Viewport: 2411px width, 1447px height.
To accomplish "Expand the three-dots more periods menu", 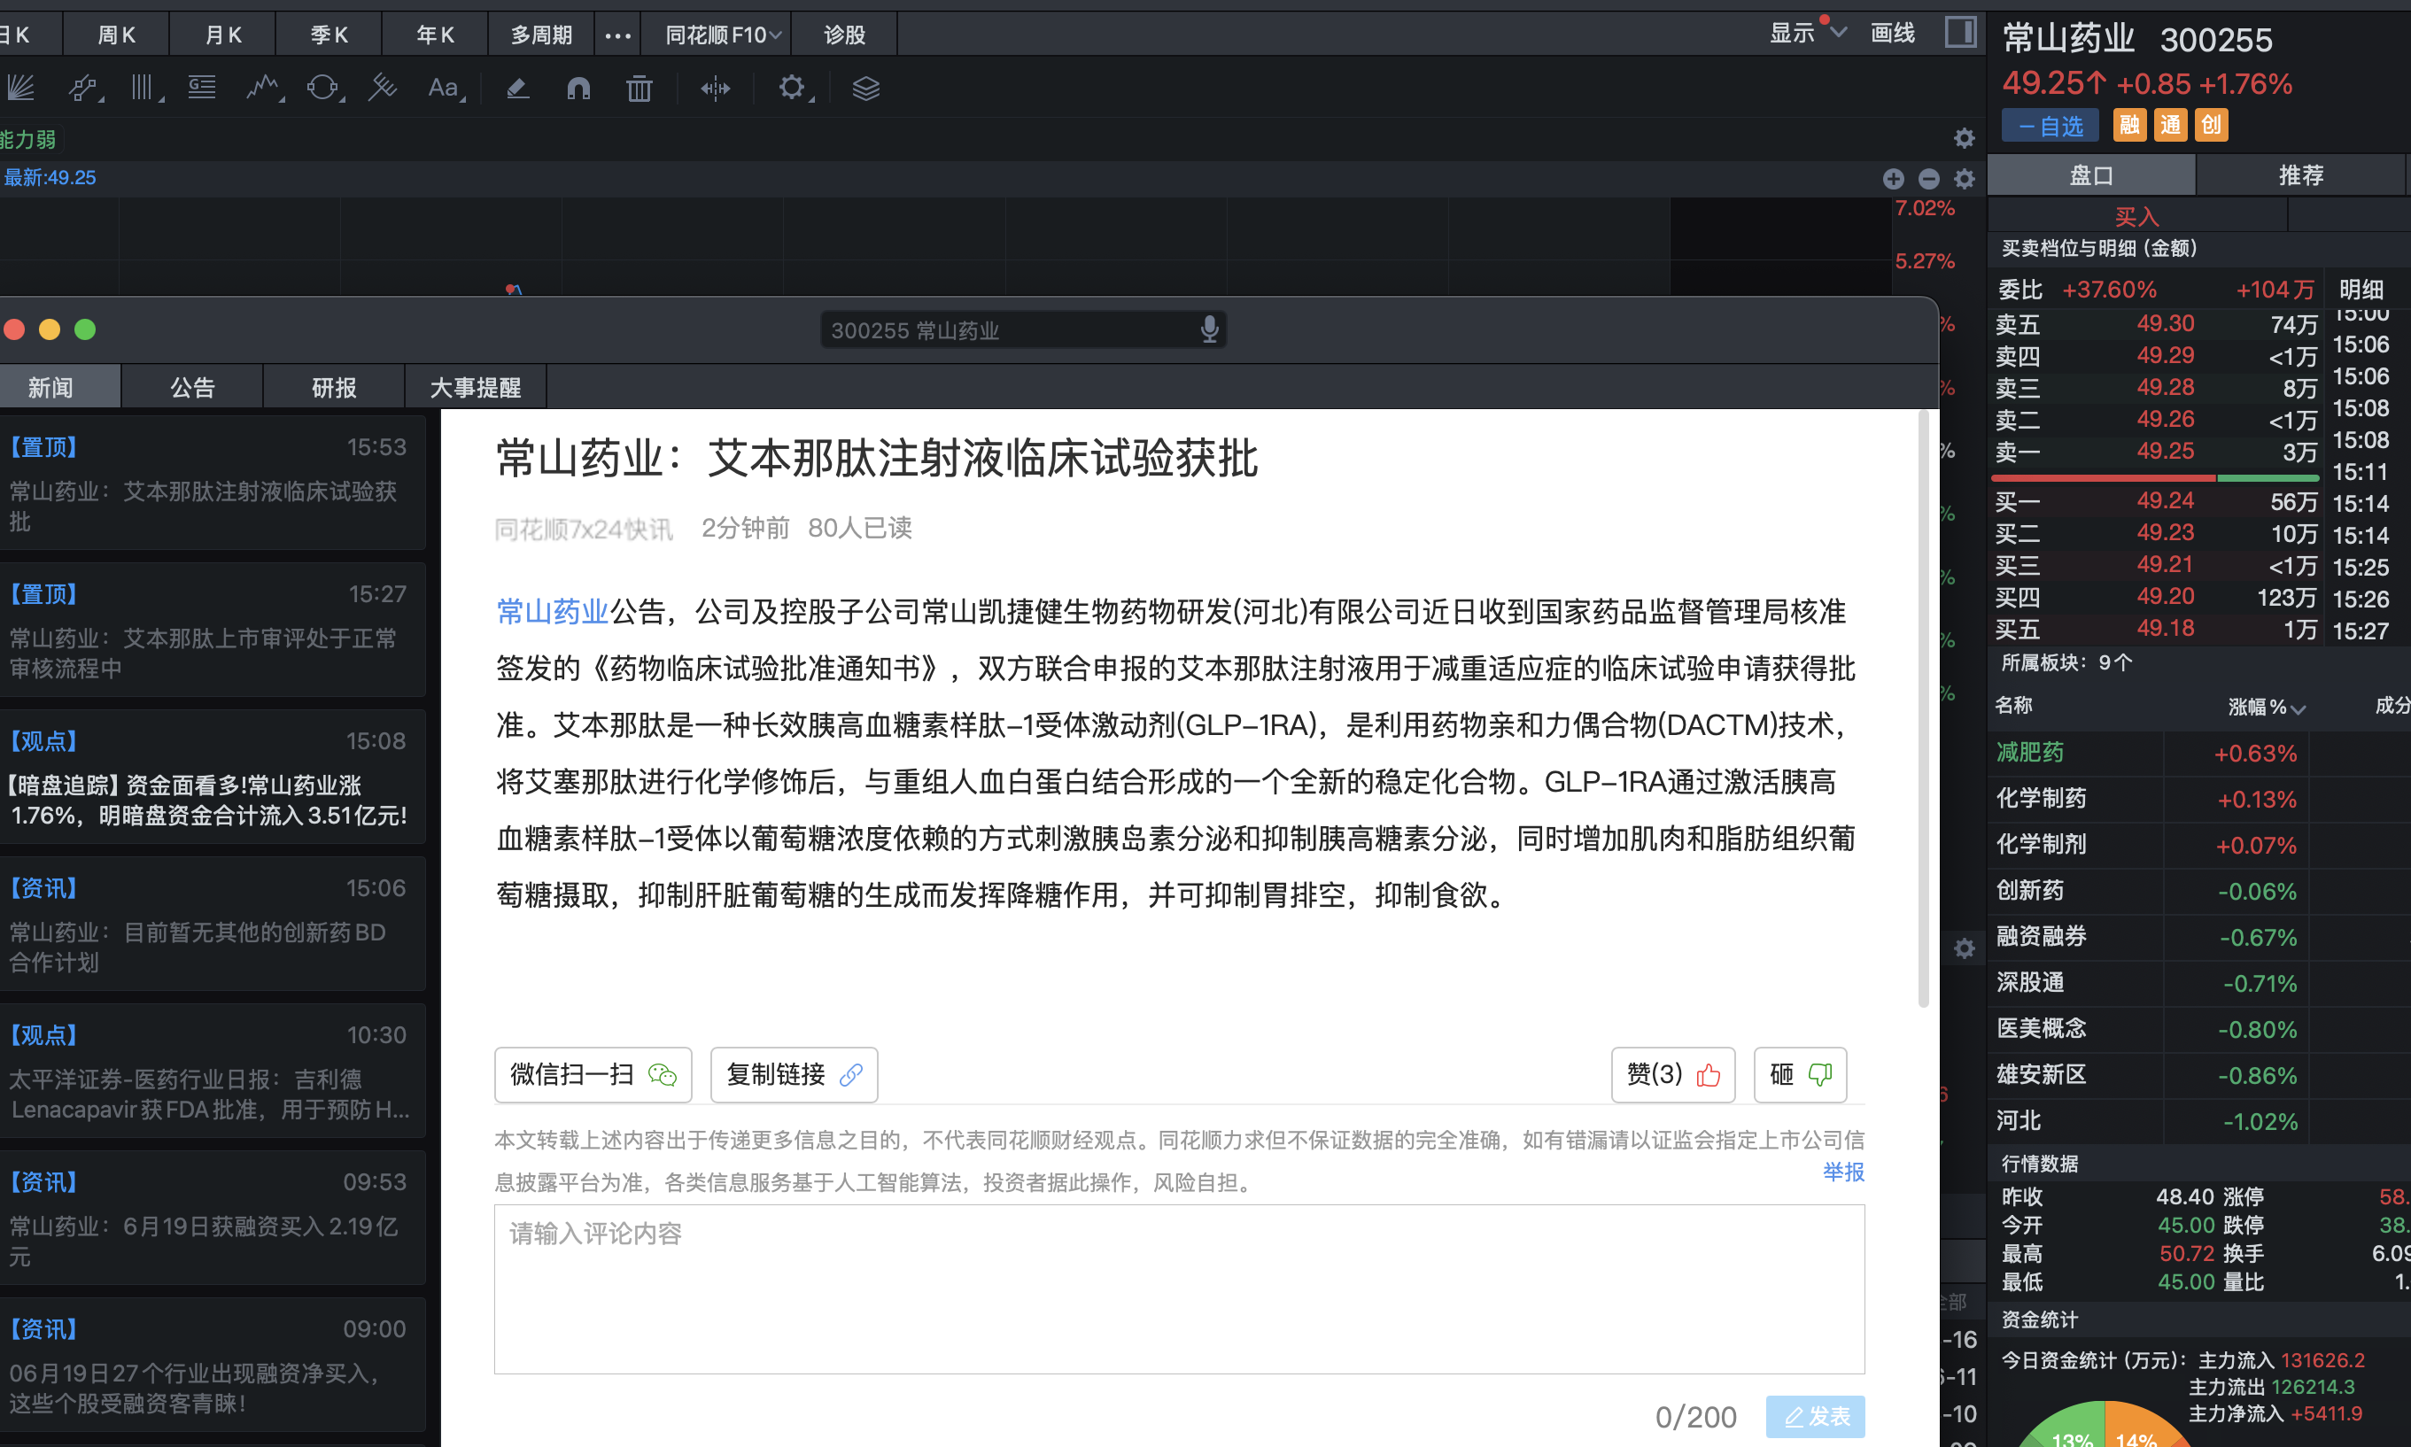I will tap(617, 35).
